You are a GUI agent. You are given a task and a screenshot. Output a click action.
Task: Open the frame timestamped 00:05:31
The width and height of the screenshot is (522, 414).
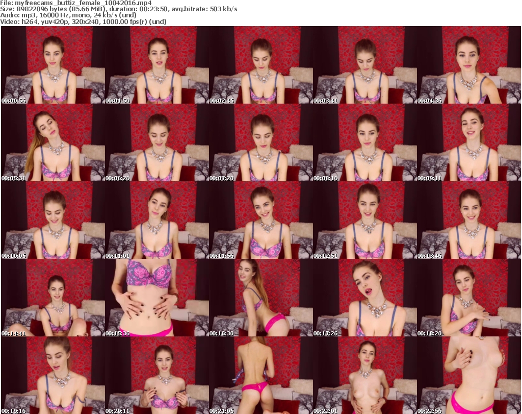pyautogui.click(x=53, y=142)
